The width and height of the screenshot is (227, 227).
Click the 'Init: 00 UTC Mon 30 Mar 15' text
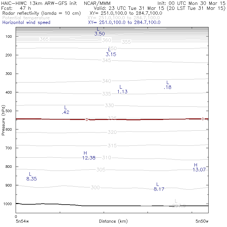pyautogui.click(x=191, y=3)
